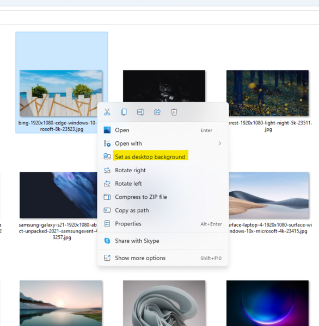Select the Surface Laptop 4 dunes thumbnail
The image size is (319, 326).
tap(269, 195)
